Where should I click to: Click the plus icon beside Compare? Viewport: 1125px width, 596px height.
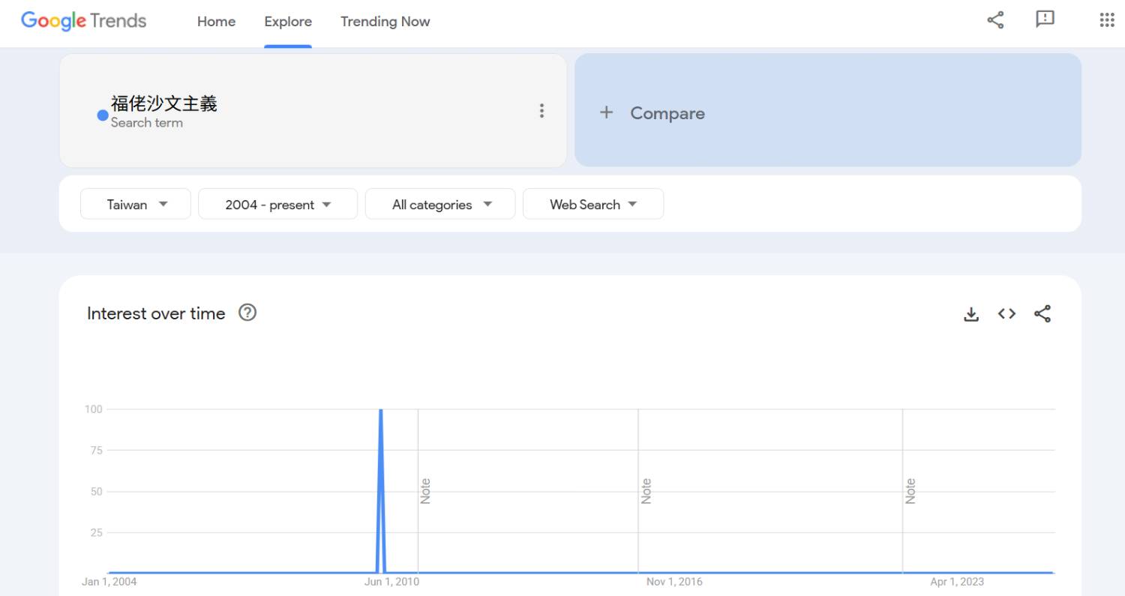[x=606, y=112]
